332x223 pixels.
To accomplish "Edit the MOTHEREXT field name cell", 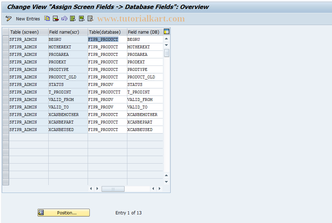I will (67, 47).
